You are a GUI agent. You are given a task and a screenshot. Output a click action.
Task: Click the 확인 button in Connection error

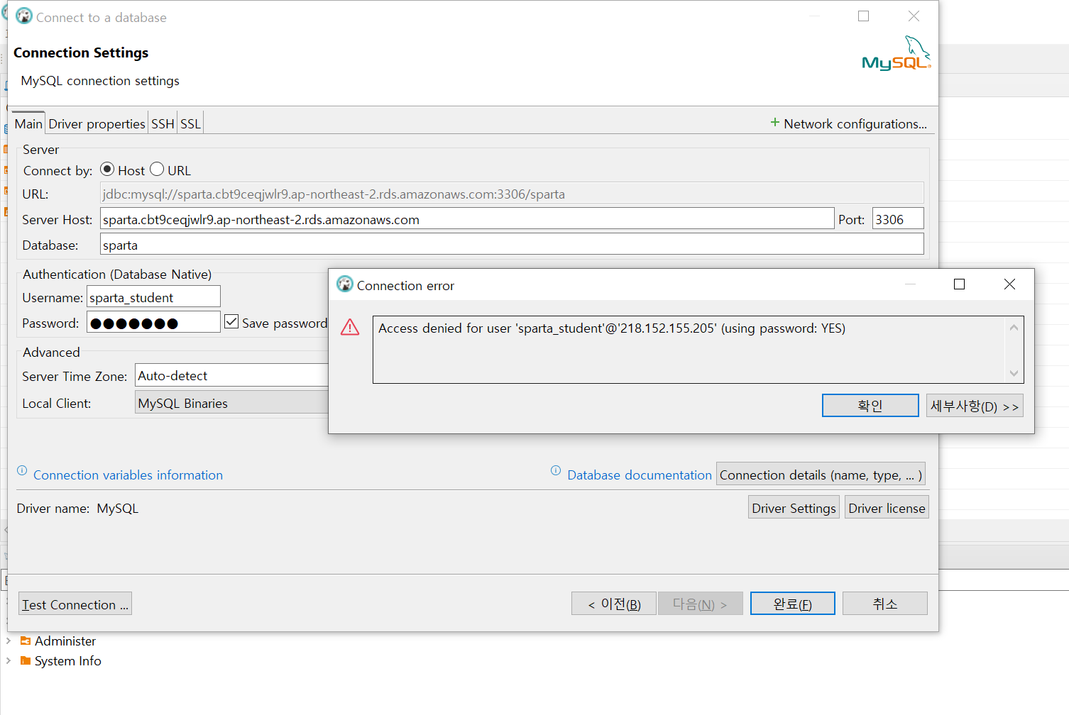click(870, 406)
